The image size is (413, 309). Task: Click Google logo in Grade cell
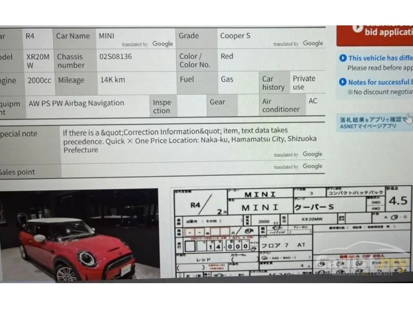tap(313, 43)
